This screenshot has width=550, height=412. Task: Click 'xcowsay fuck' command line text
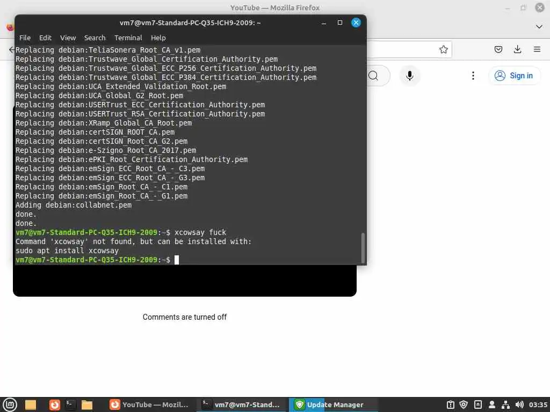click(200, 233)
